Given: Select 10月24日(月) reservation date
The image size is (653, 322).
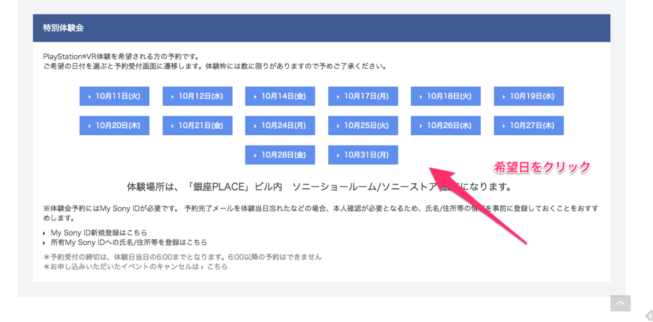Looking at the screenshot, I should click(280, 126).
